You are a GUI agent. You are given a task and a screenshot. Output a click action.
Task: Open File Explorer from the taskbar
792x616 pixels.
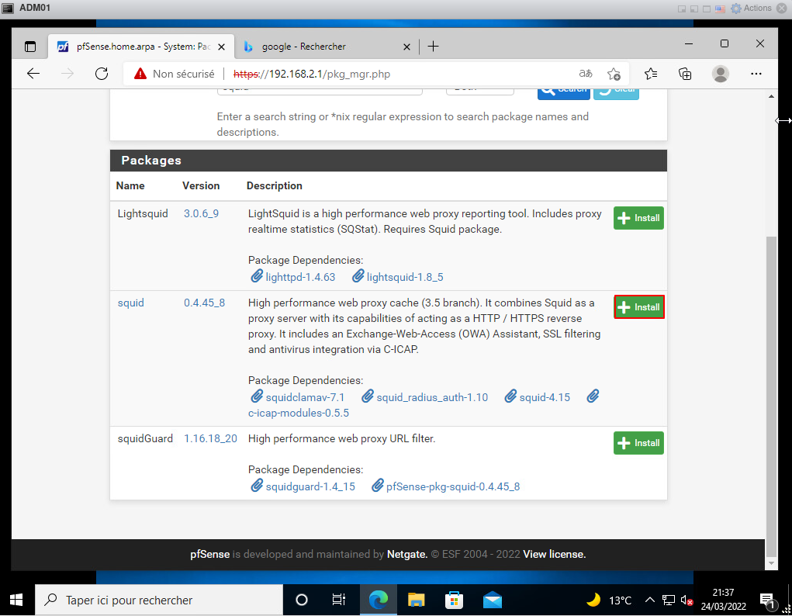[x=417, y=600]
